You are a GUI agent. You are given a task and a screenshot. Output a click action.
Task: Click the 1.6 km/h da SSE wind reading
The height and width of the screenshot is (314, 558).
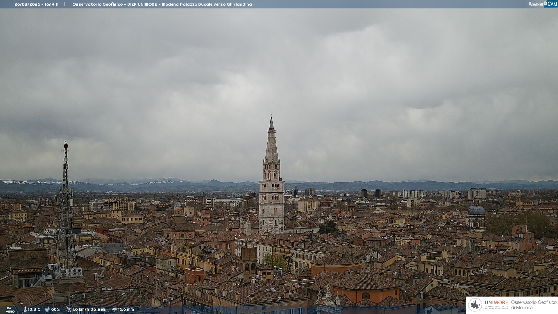(89, 309)
